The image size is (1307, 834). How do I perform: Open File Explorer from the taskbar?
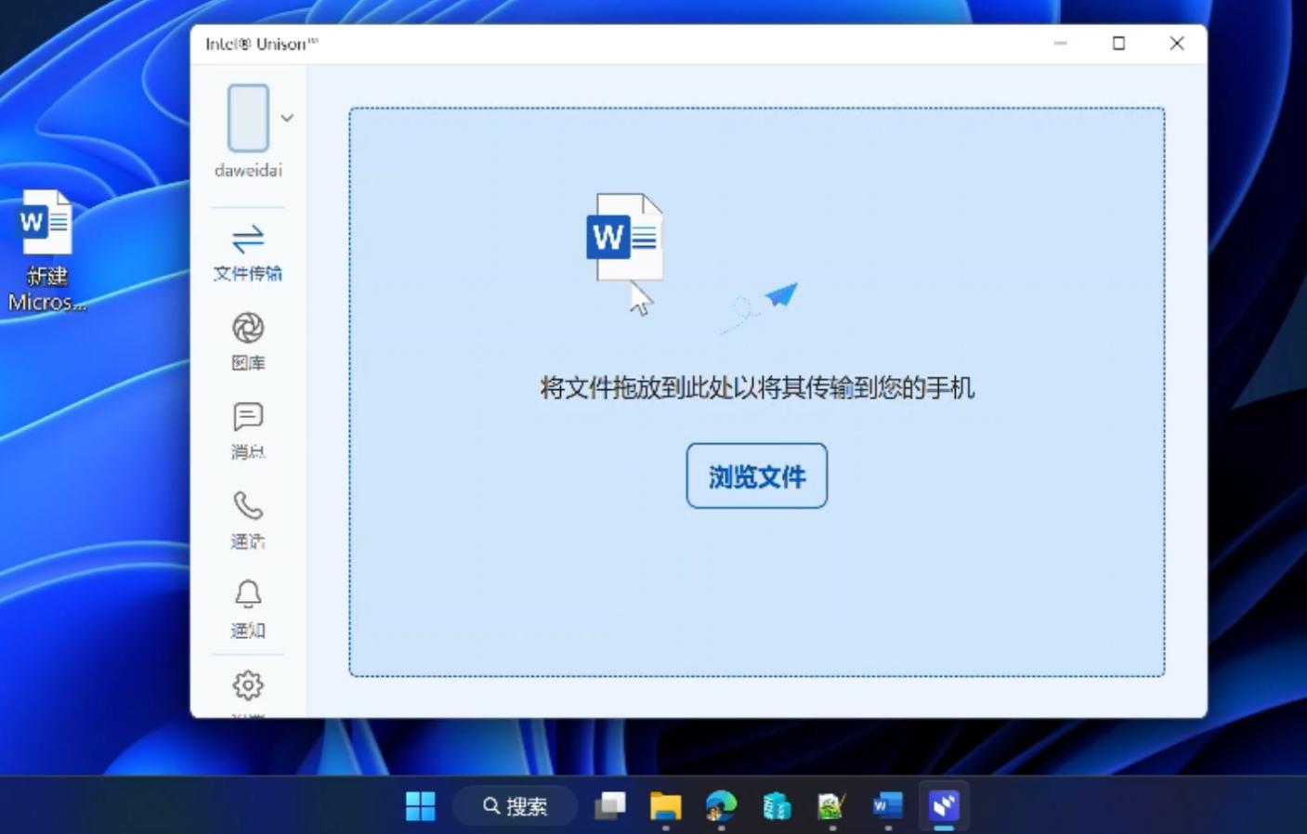click(x=665, y=805)
